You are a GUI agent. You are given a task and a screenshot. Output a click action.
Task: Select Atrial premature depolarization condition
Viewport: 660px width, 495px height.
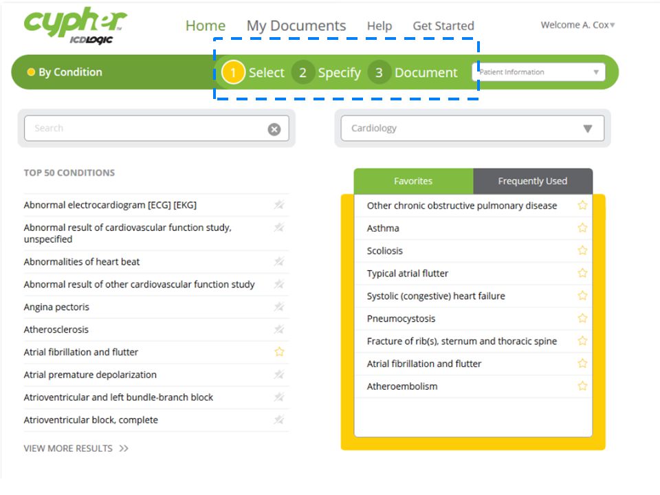(x=90, y=375)
